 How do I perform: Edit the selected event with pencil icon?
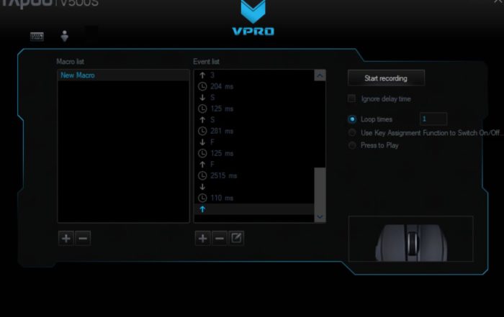pos(236,239)
